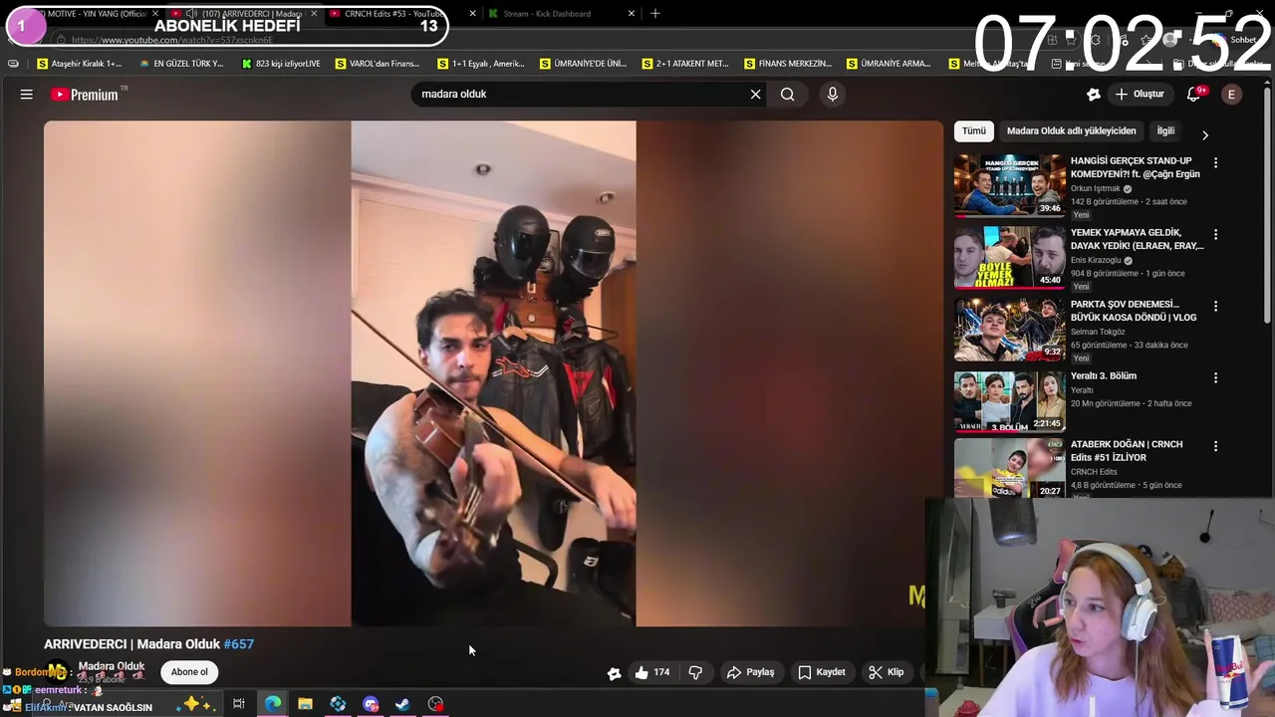
Task: Open Discord from taskbar
Action: (371, 704)
